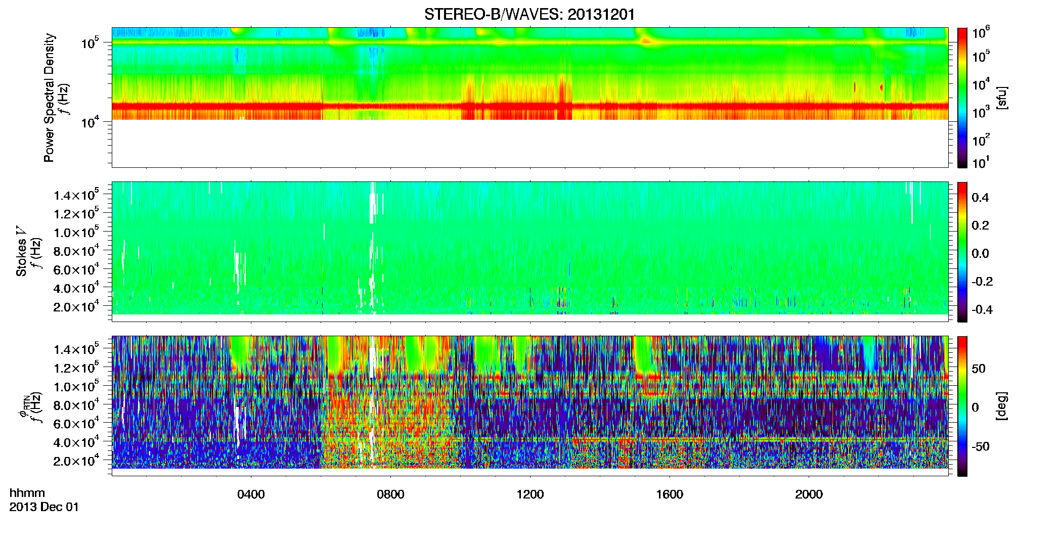Click the 2000 time tick label
The image size is (1060, 546).
809,494
